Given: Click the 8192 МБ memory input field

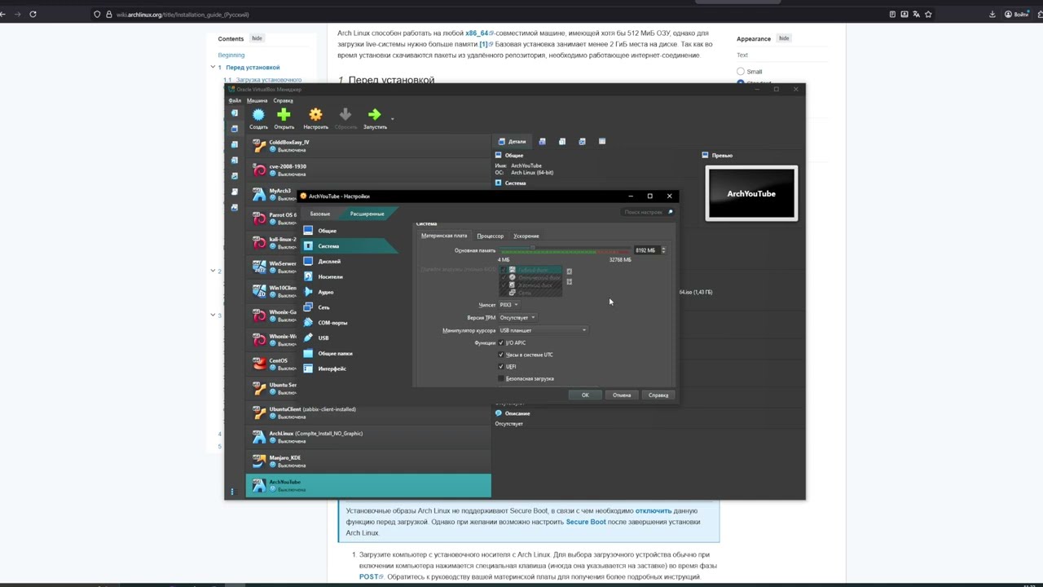Looking at the screenshot, I should click(646, 250).
